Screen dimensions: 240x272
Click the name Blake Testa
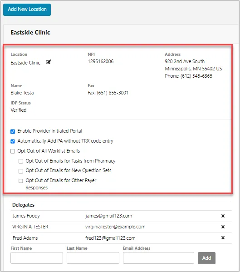click(22, 93)
